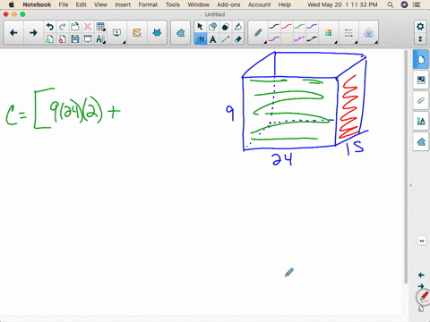Delete the selected object with the red X
Screen dimensions: 430x322
tap(88, 27)
